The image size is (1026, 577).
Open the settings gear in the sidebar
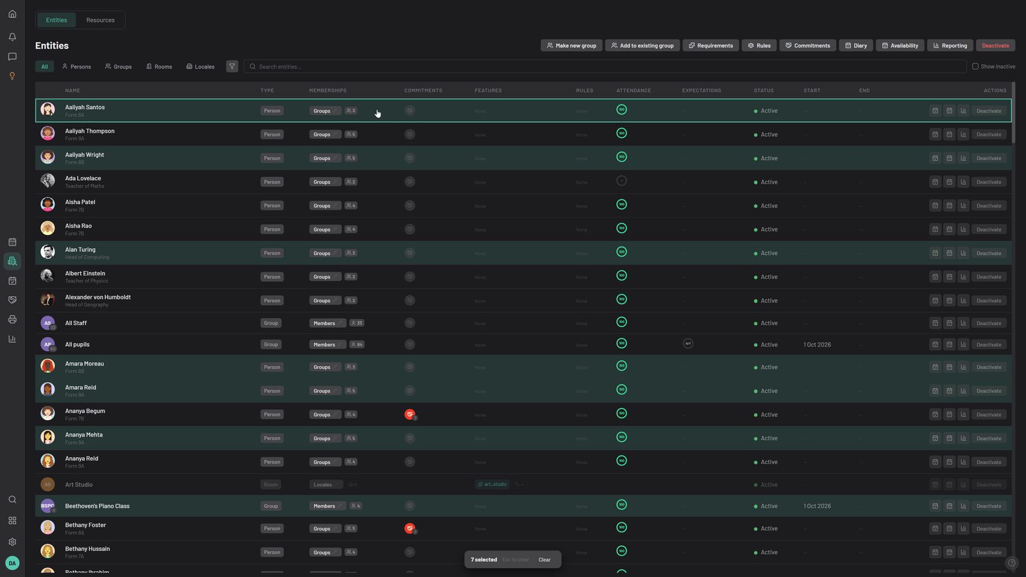[x=12, y=542]
